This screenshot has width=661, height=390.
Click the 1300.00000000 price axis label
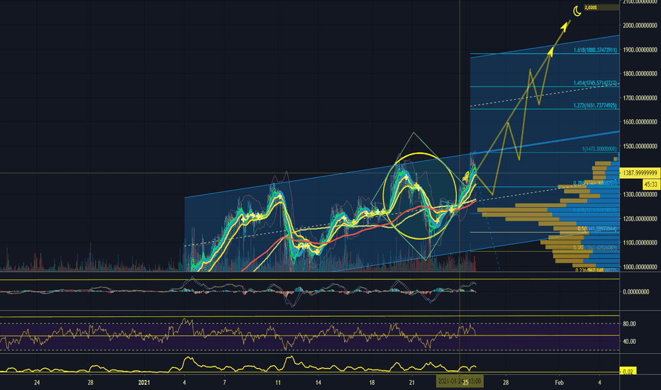point(640,194)
